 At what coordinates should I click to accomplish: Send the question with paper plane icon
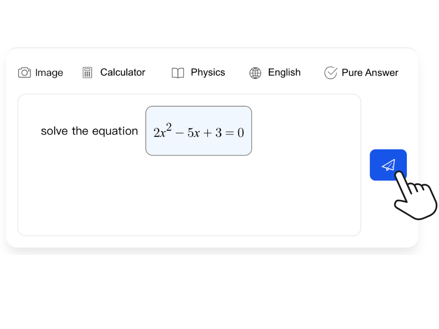tap(388, 165)
